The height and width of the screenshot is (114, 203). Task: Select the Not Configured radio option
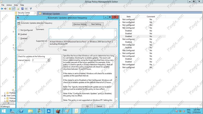pos(19,30)
